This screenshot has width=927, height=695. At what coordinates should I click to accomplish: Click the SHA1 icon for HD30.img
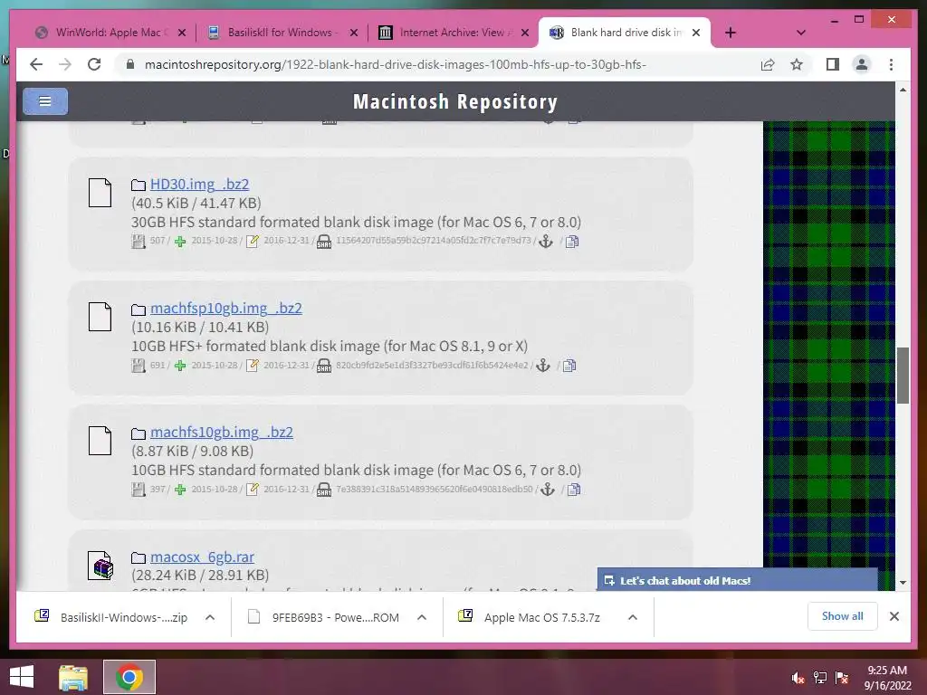[x=324, y=242]
